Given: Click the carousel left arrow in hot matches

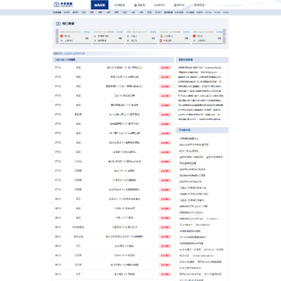Looking at the screenshot, I should click(x=58, y=36).
